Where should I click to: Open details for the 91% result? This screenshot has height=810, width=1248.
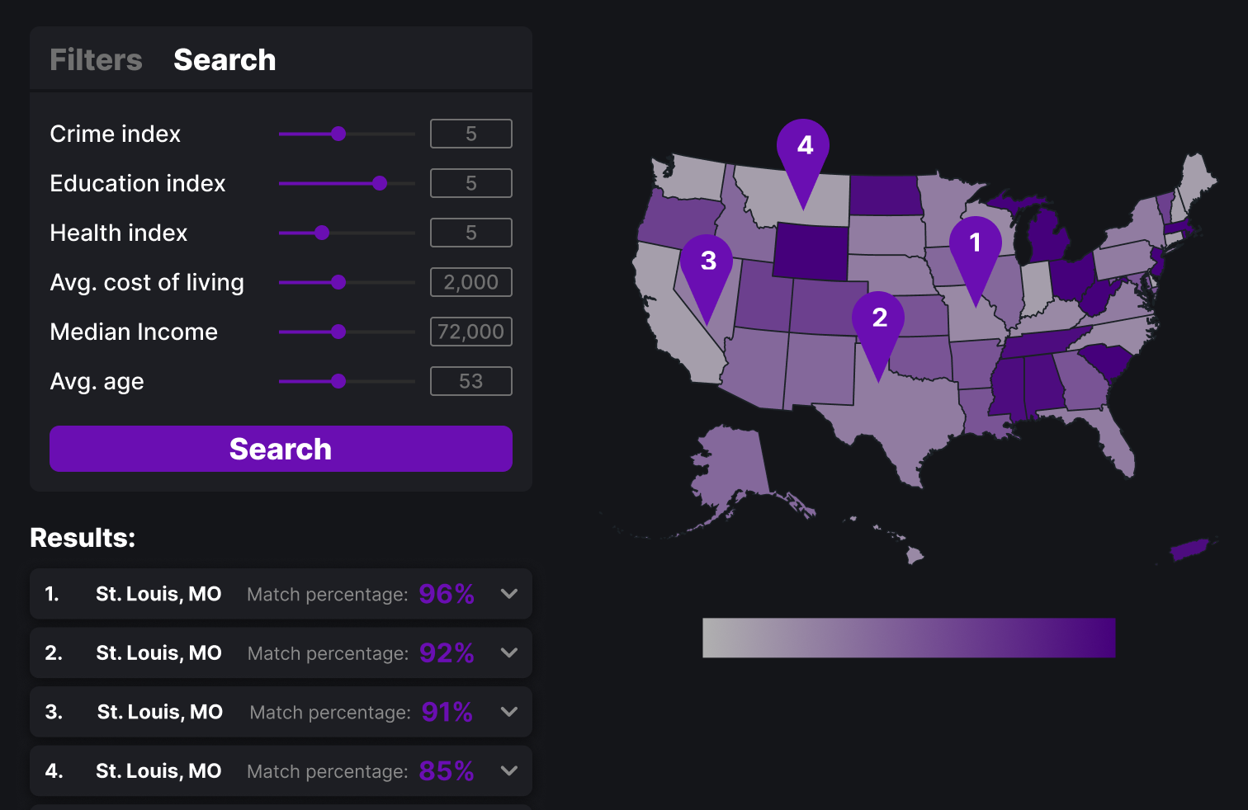pos(509,712)
